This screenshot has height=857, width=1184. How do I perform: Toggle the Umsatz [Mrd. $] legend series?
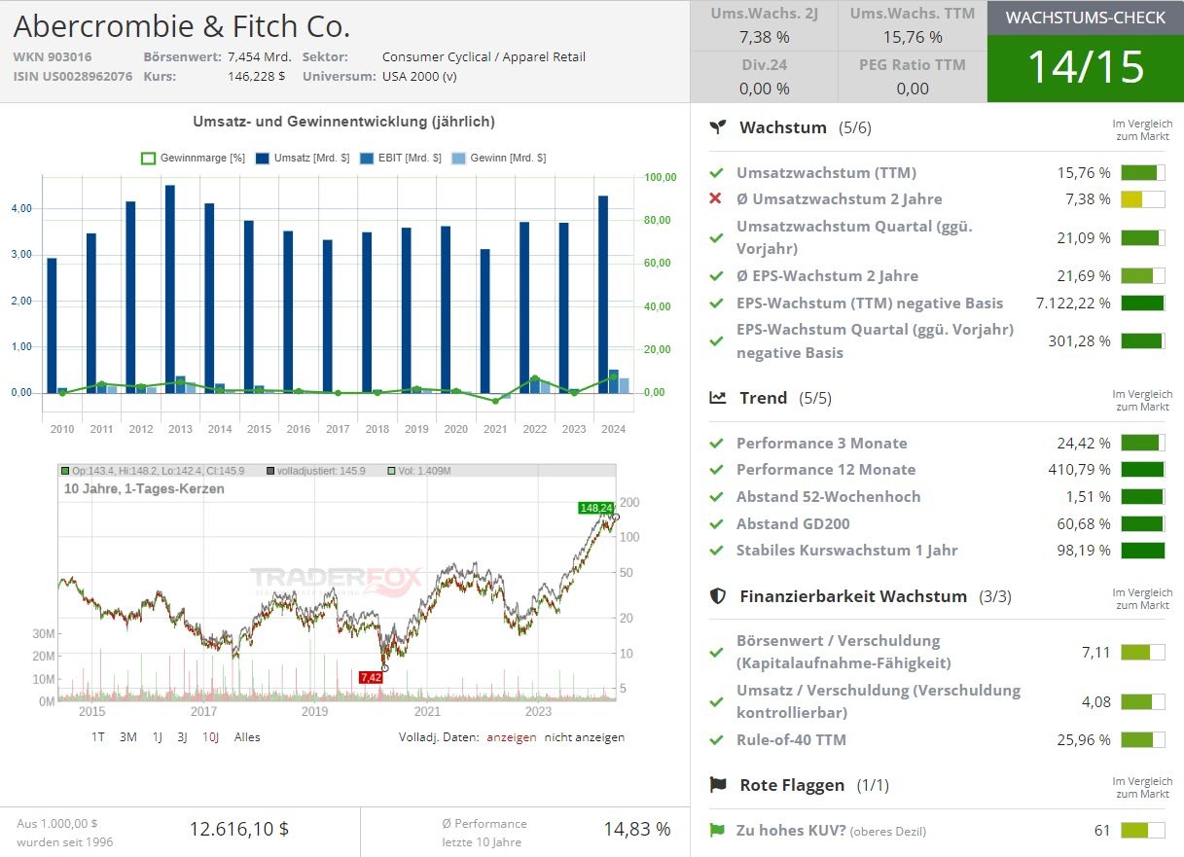coord(303,158)
